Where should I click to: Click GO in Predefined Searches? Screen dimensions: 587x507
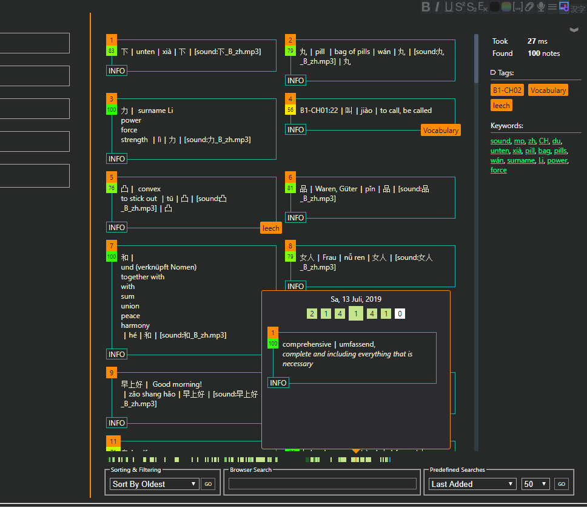[x=562, y=484]
